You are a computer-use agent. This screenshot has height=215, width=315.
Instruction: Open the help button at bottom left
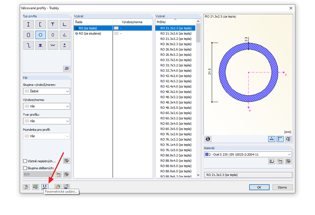point(26,187)
